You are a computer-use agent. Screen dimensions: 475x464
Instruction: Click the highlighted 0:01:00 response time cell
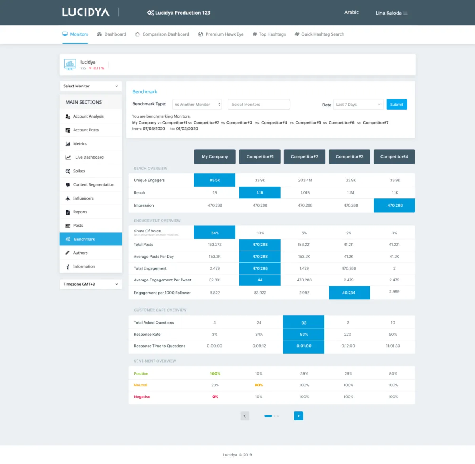(304, 346)
